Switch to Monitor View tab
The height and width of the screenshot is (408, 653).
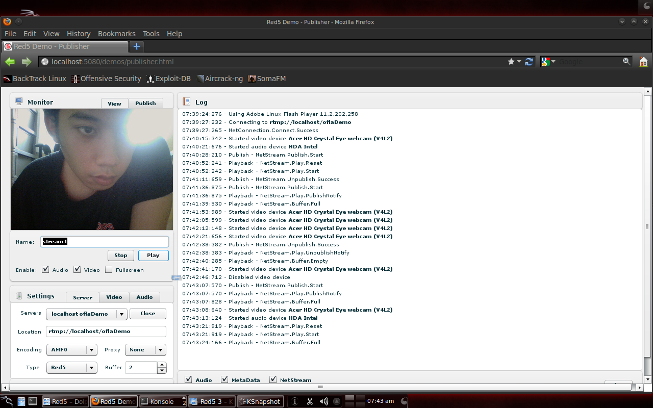point(114,103)
